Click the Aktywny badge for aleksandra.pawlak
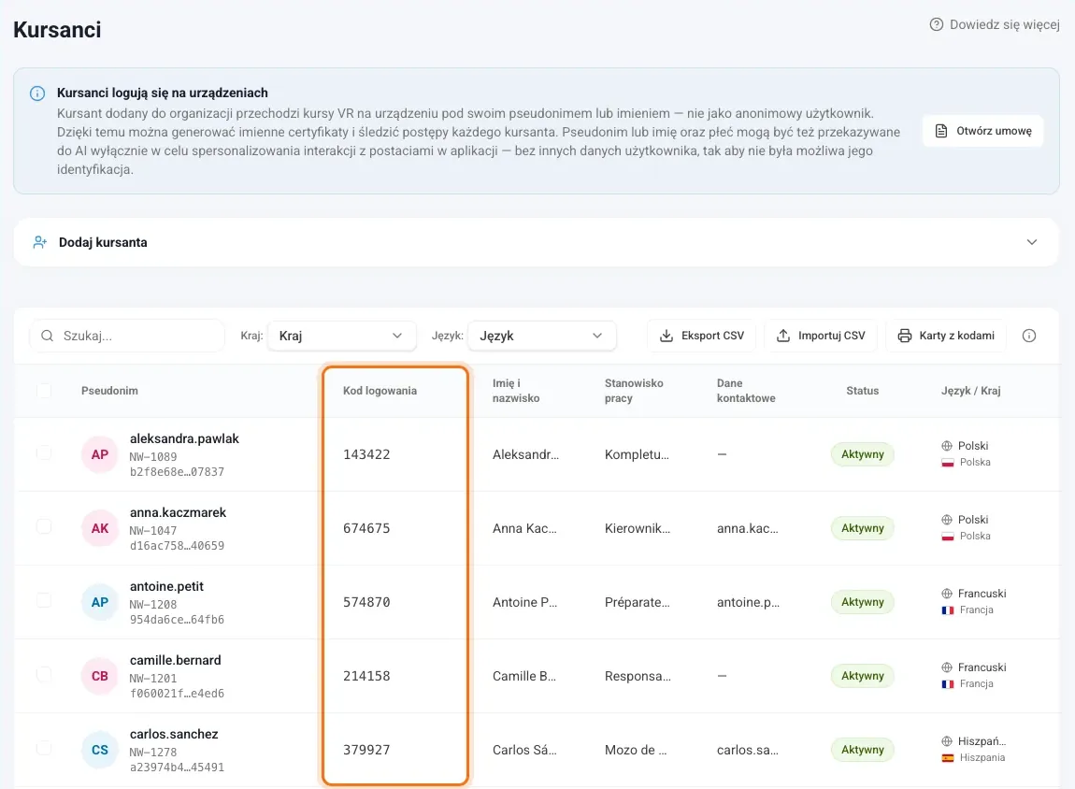The image size is (1075, 789). point(863,454)
